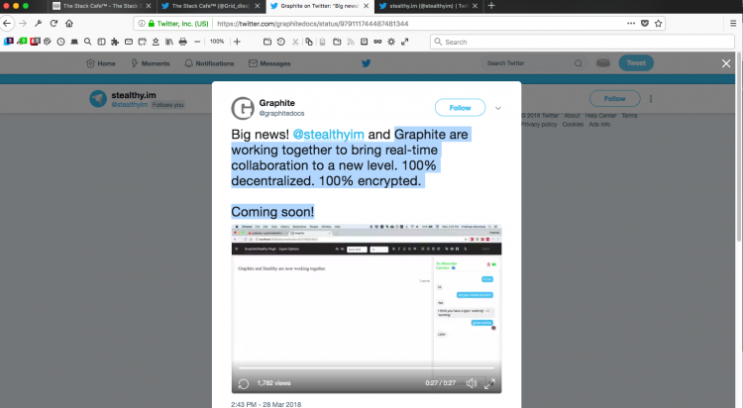Reload the current Twitter page
The width and height of the screenshot is (743, 408).
click(53, 23)
